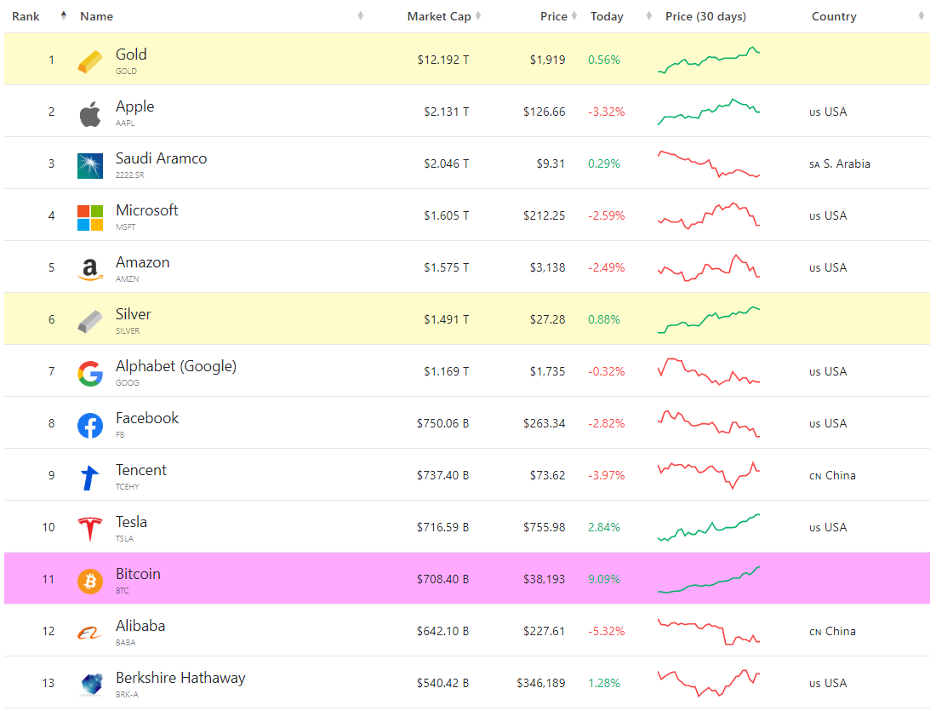The width and height of the screenshot is (936, 711).
Task: Click the Alibaba logo icon
Action: point(90,633)
